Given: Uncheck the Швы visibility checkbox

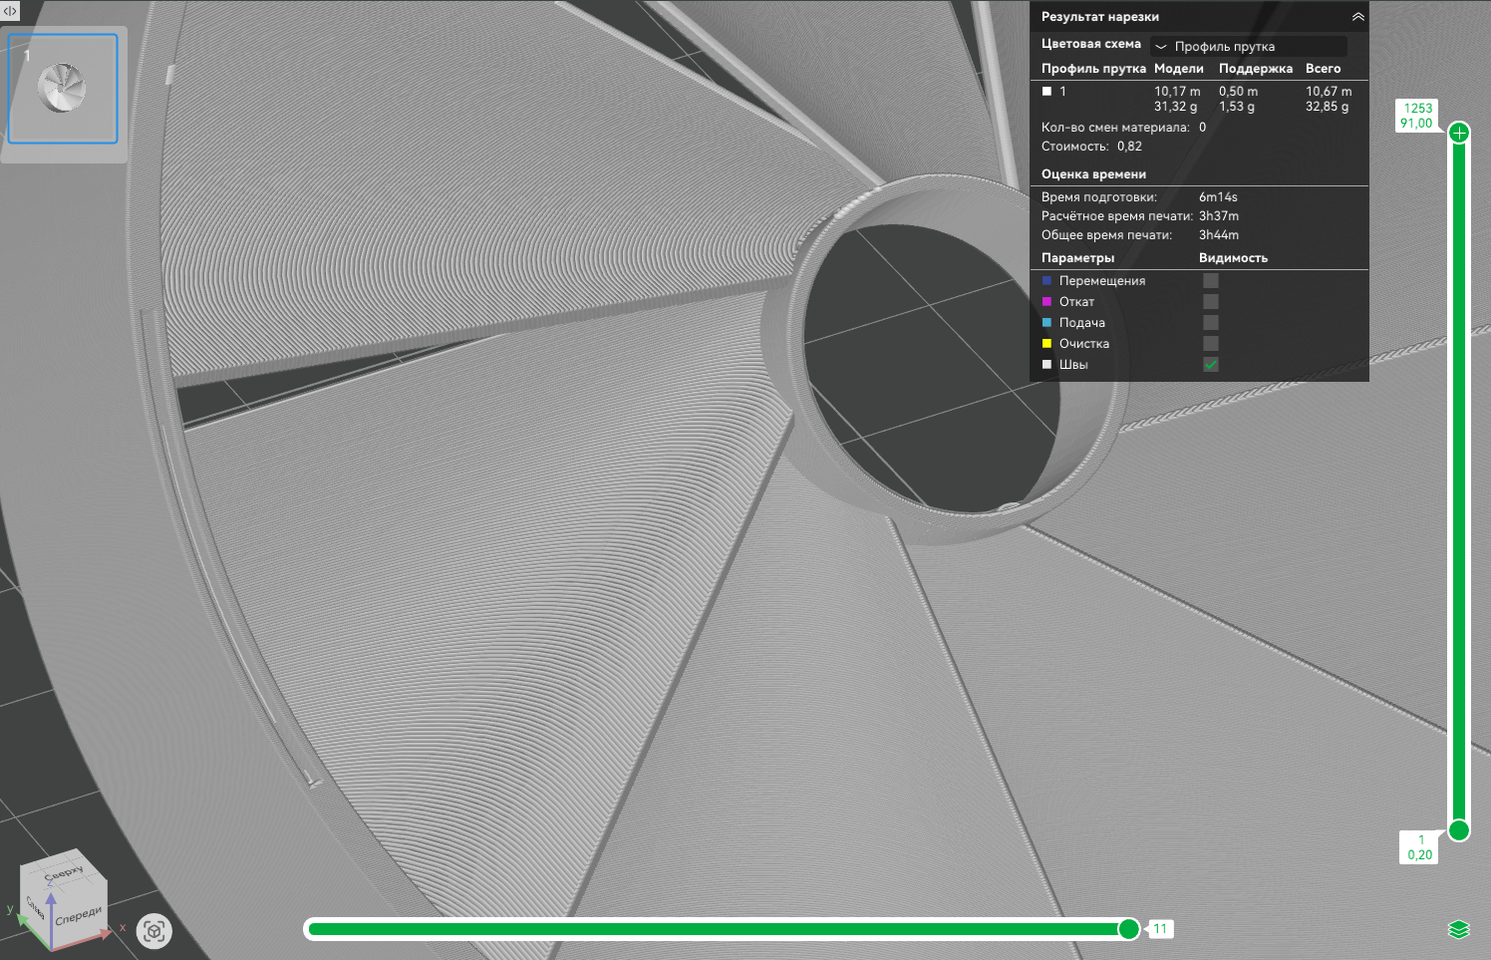Looking at the screenshot, I should coord(1211,365).
